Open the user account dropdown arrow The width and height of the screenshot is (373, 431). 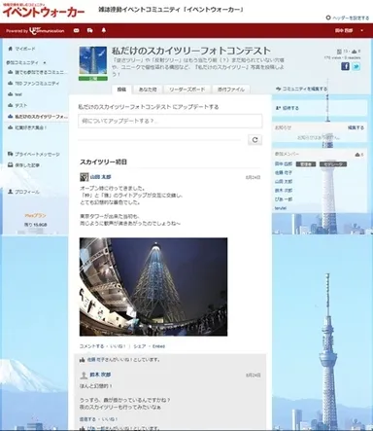[x=361, y=31]
